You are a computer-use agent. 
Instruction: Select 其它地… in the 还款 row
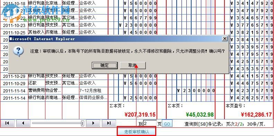click(x=71, y=83)
